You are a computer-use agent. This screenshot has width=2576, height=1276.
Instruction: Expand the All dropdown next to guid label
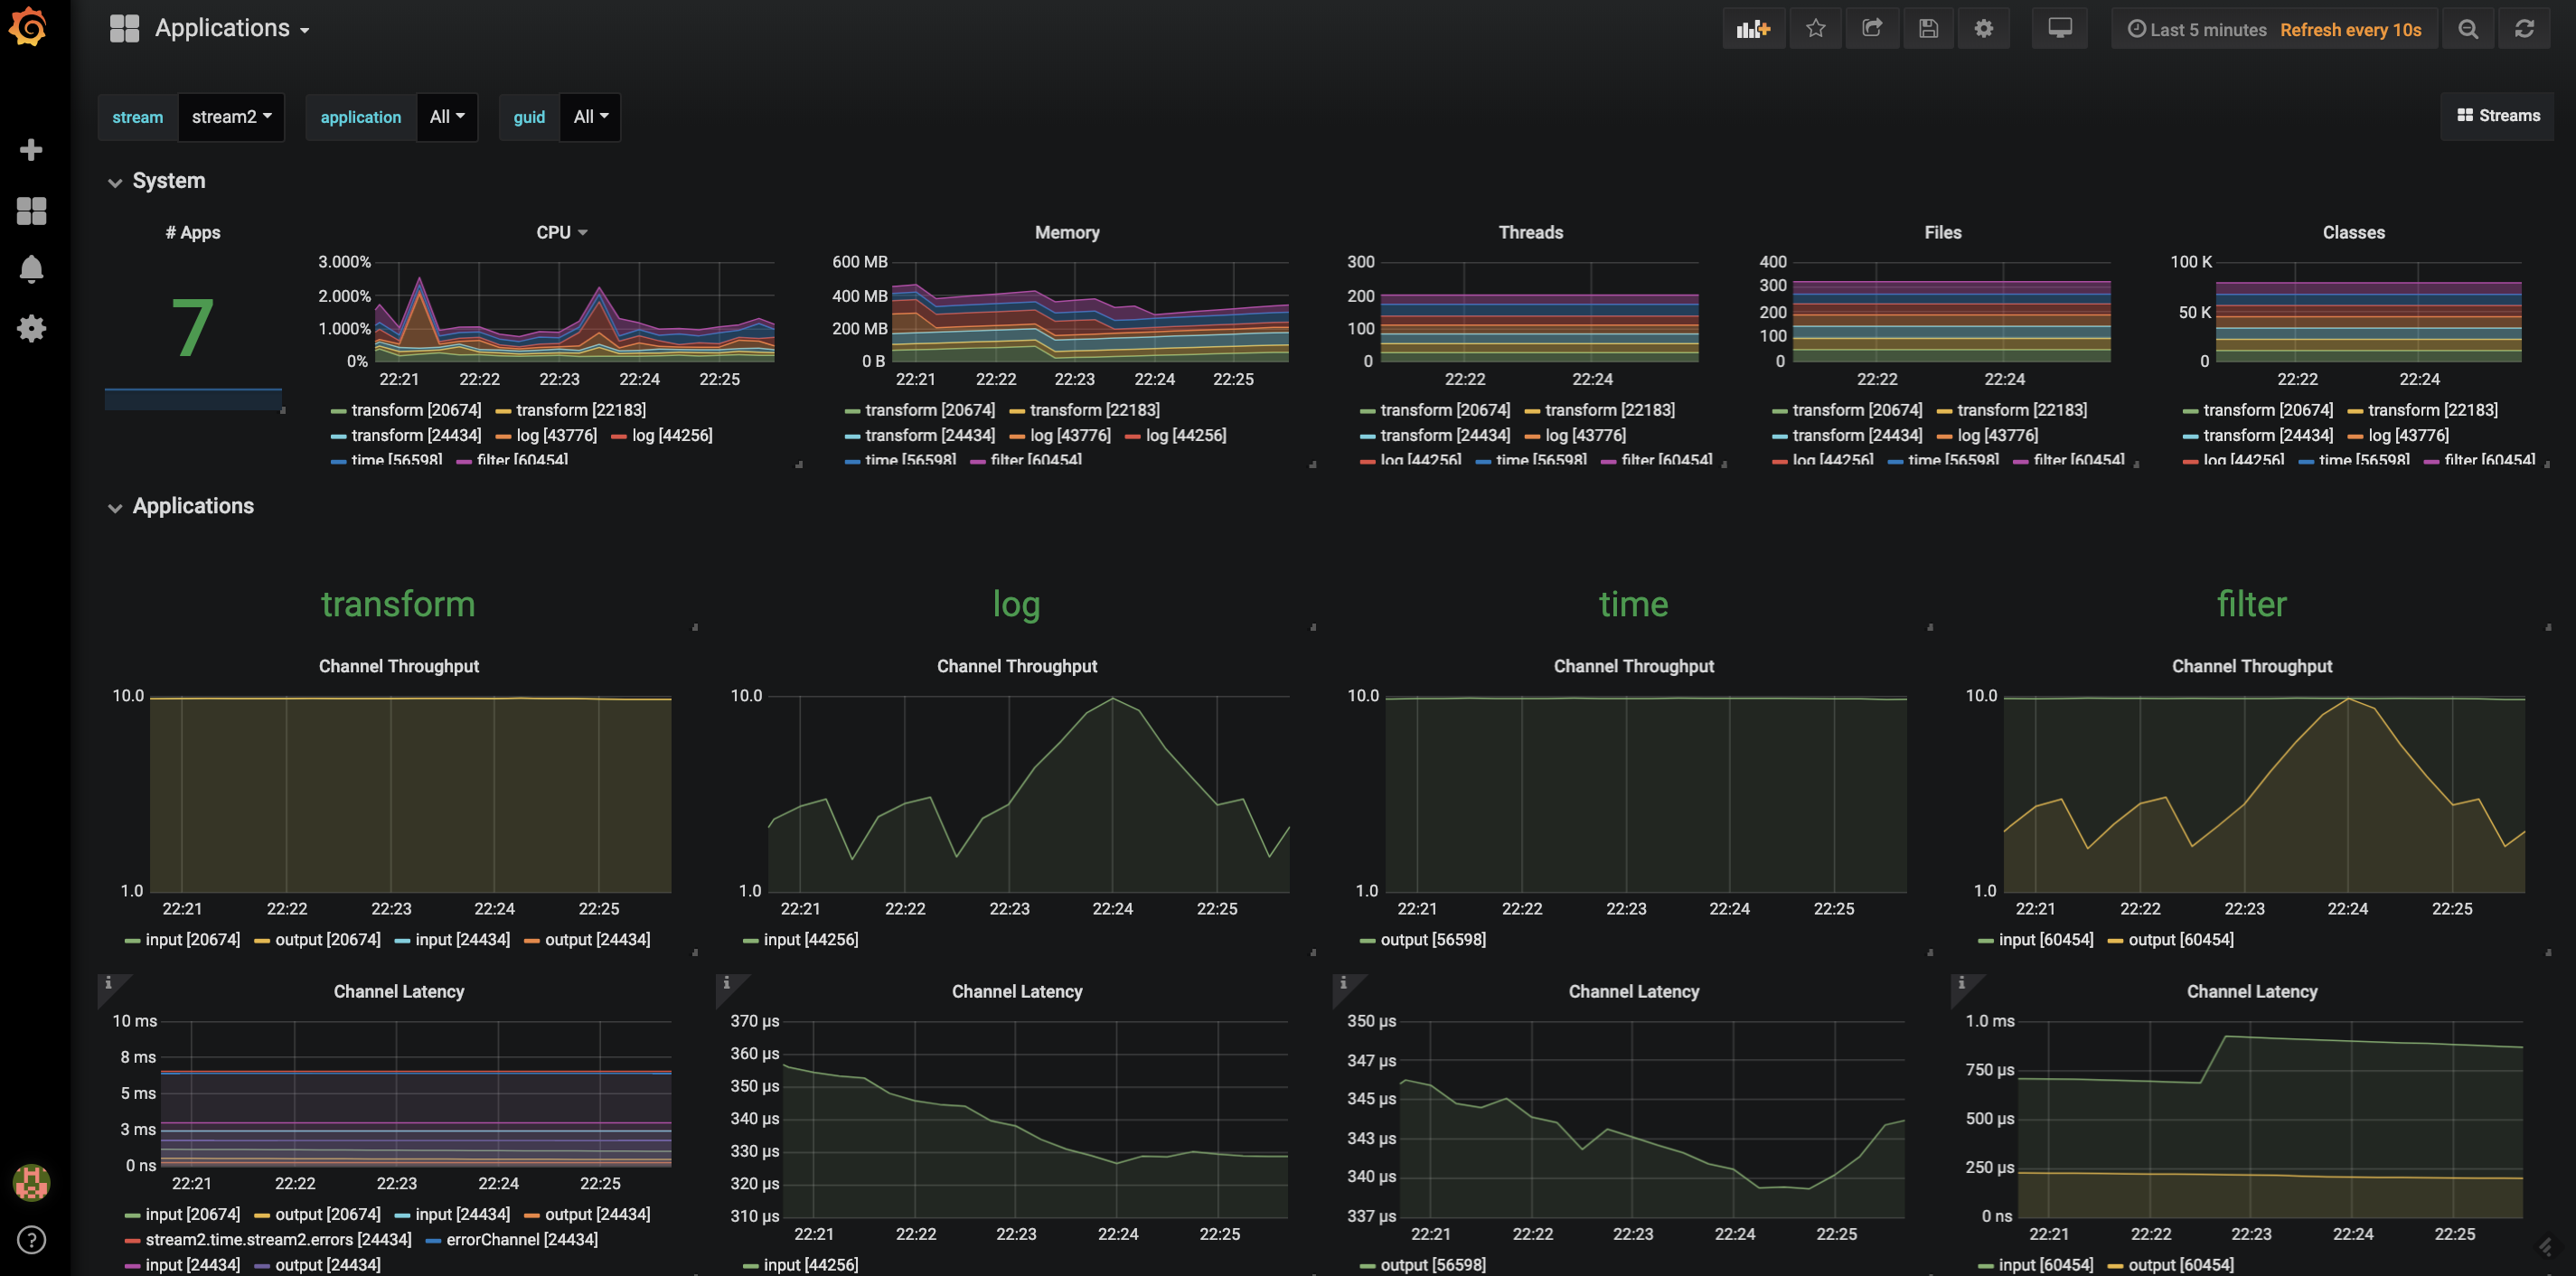point(588,117)
